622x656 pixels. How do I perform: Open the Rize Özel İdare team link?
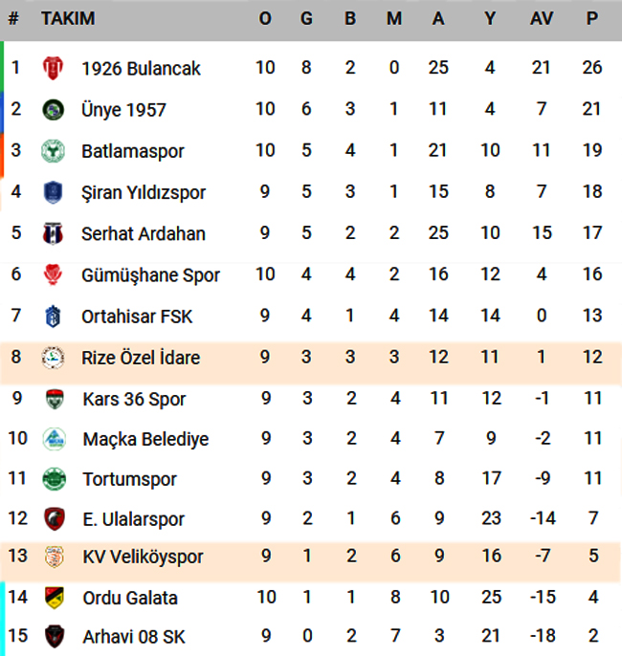click(141, 358)
